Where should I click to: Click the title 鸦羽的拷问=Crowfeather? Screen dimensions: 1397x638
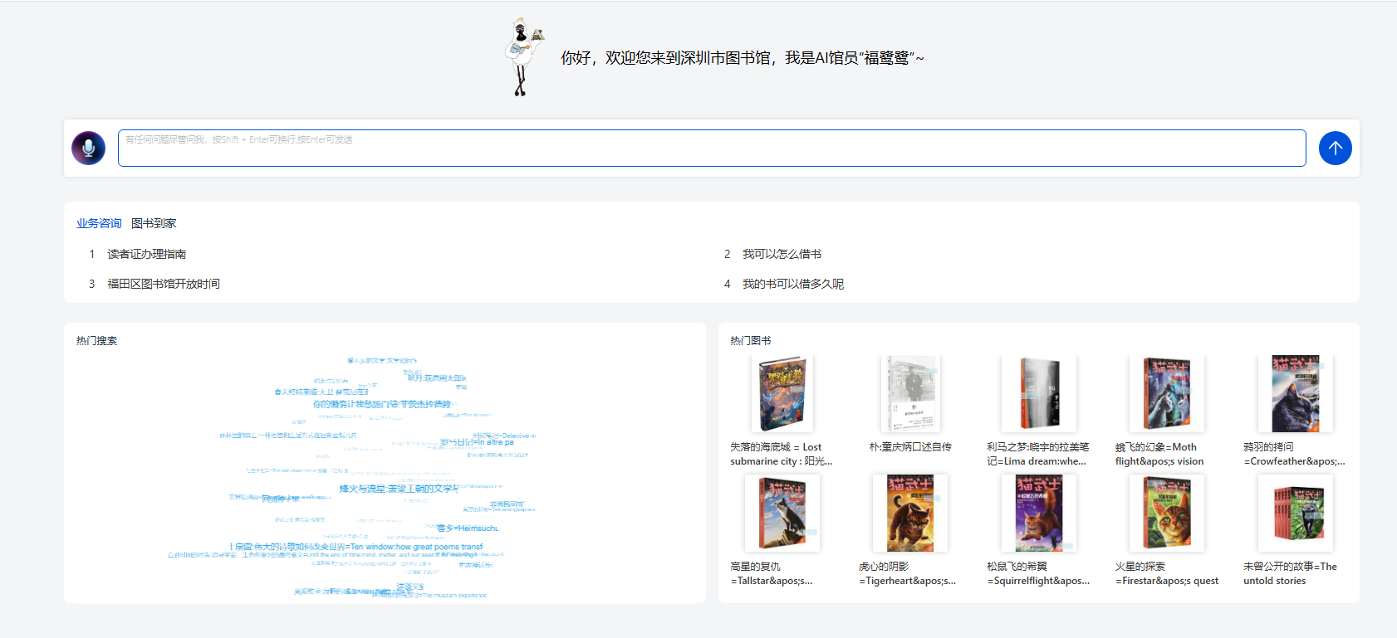pyautogui.click(x=1295, y=454)
